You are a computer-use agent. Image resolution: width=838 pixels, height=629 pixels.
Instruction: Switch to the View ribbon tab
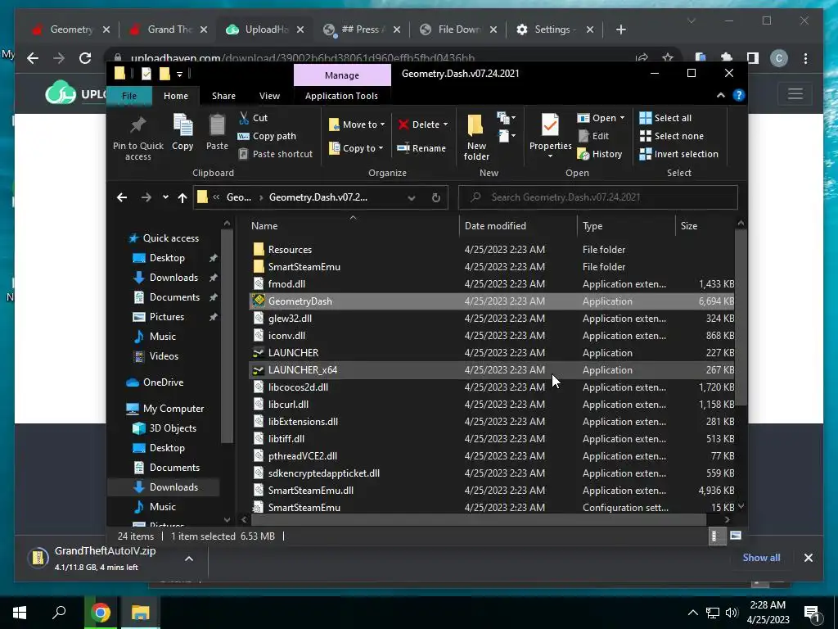[x=269, y=96]
